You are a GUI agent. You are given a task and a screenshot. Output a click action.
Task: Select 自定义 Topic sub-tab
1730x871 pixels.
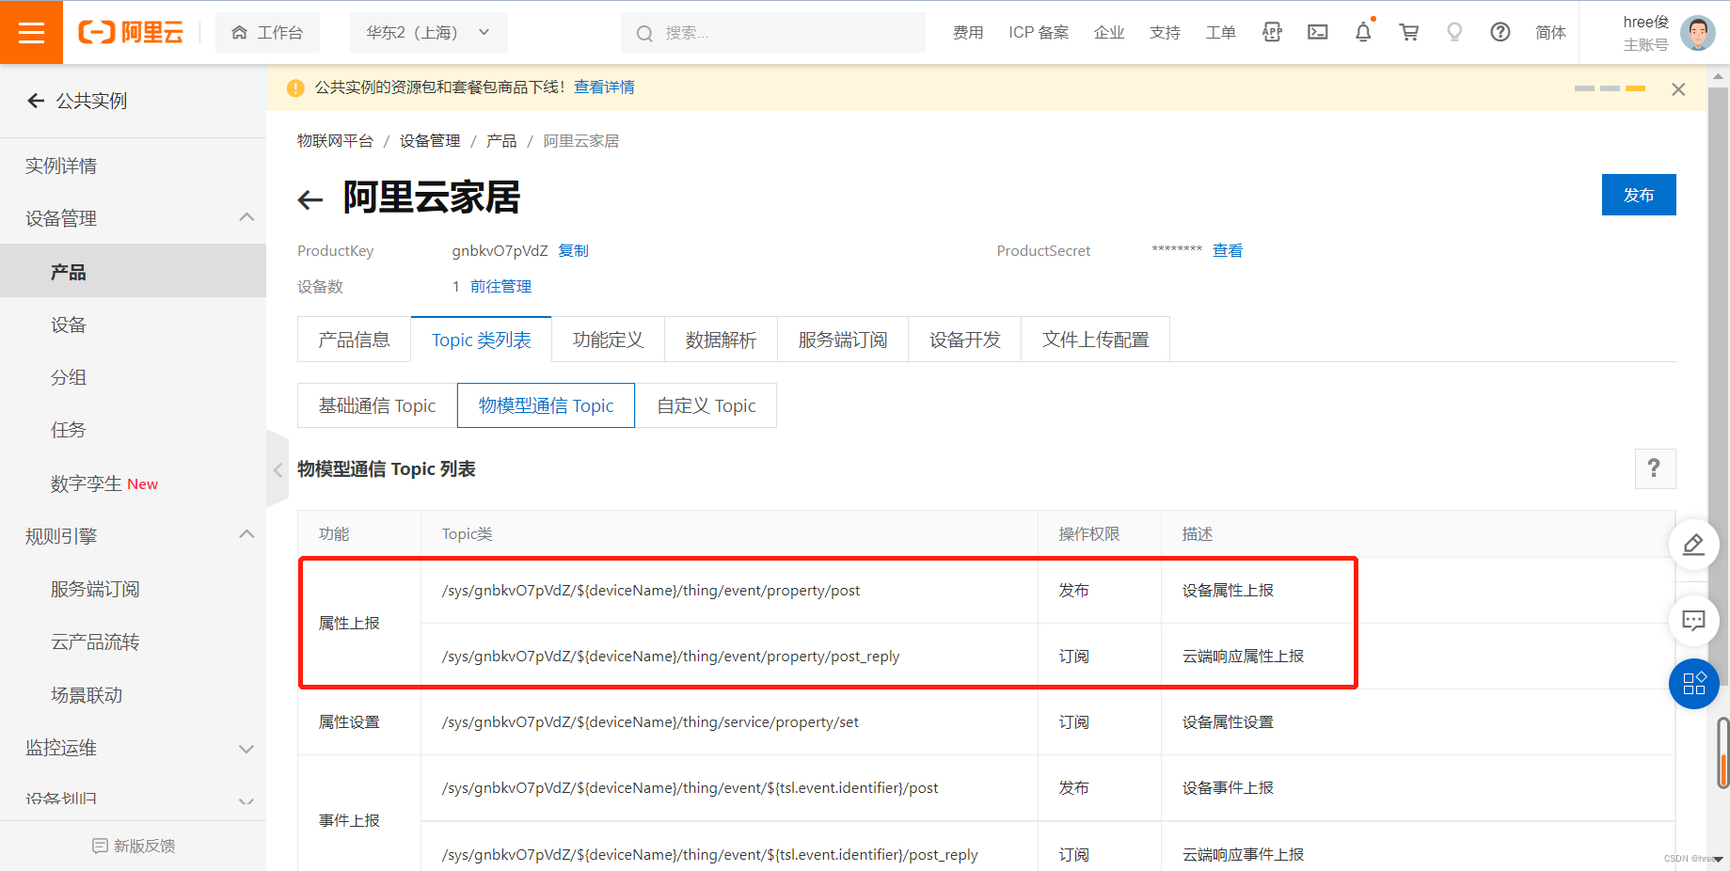706,405
